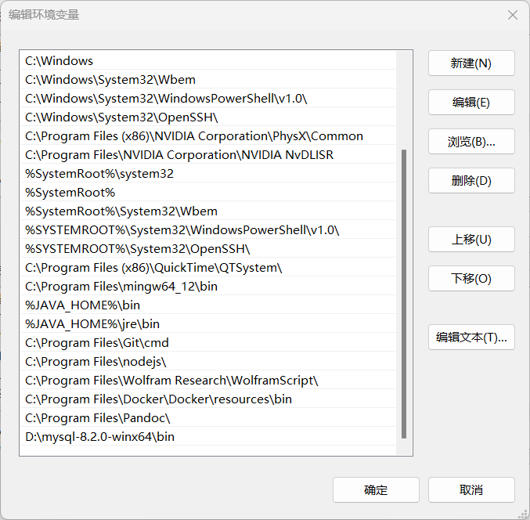
Task: Select the Pandoc\ path
Action: (208, 418)
